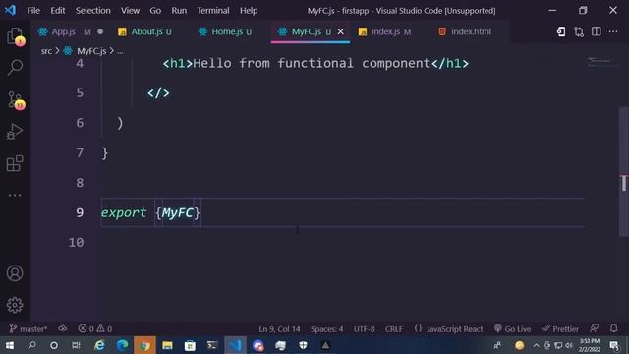629x354 pixels.
Task: Show hidden system tray icons
Action: 536,345
